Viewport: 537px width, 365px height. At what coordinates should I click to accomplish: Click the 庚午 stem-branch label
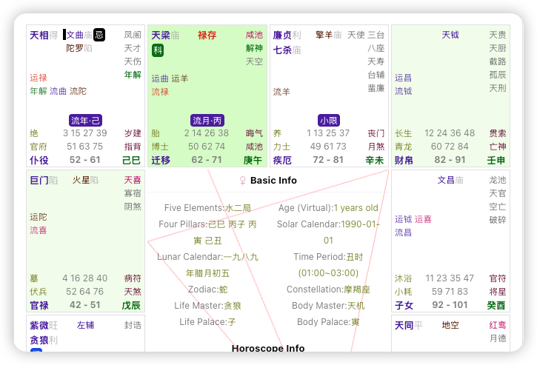(x=253, y=160)
